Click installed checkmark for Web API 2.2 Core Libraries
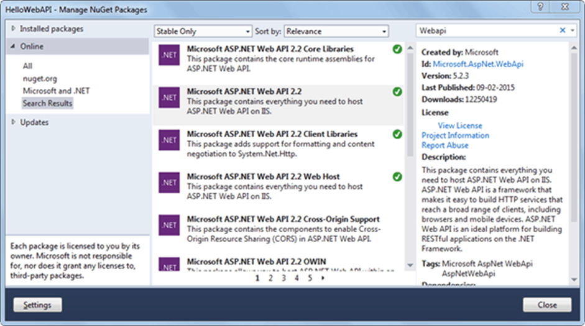Screen dimensions: 585x326 click(x=397, y=49)
